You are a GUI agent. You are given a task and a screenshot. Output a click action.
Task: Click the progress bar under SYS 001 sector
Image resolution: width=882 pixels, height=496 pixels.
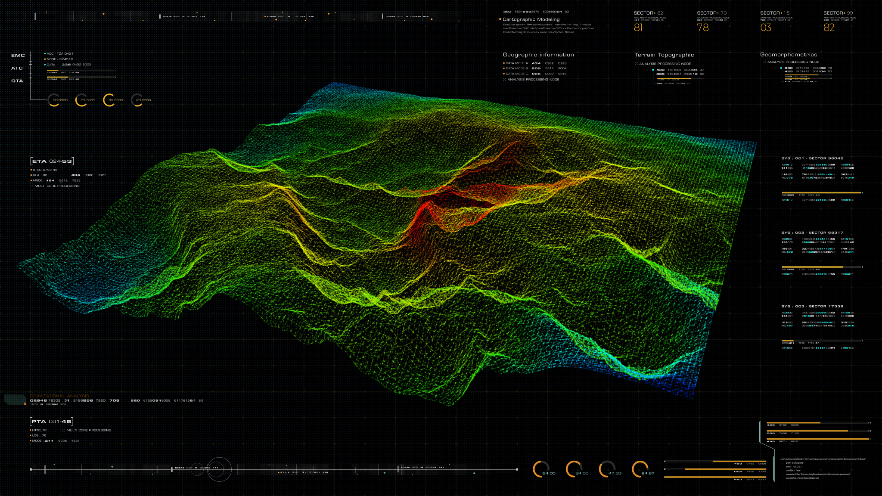click(822, 192)
